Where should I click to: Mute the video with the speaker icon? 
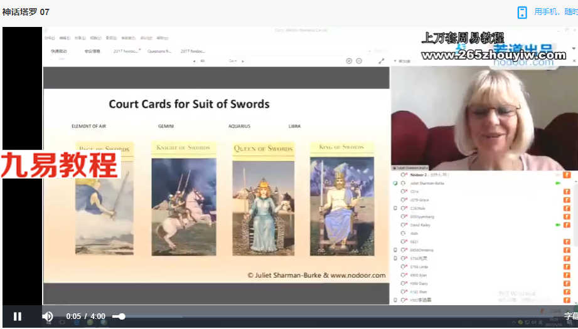(x=48, y=316)
